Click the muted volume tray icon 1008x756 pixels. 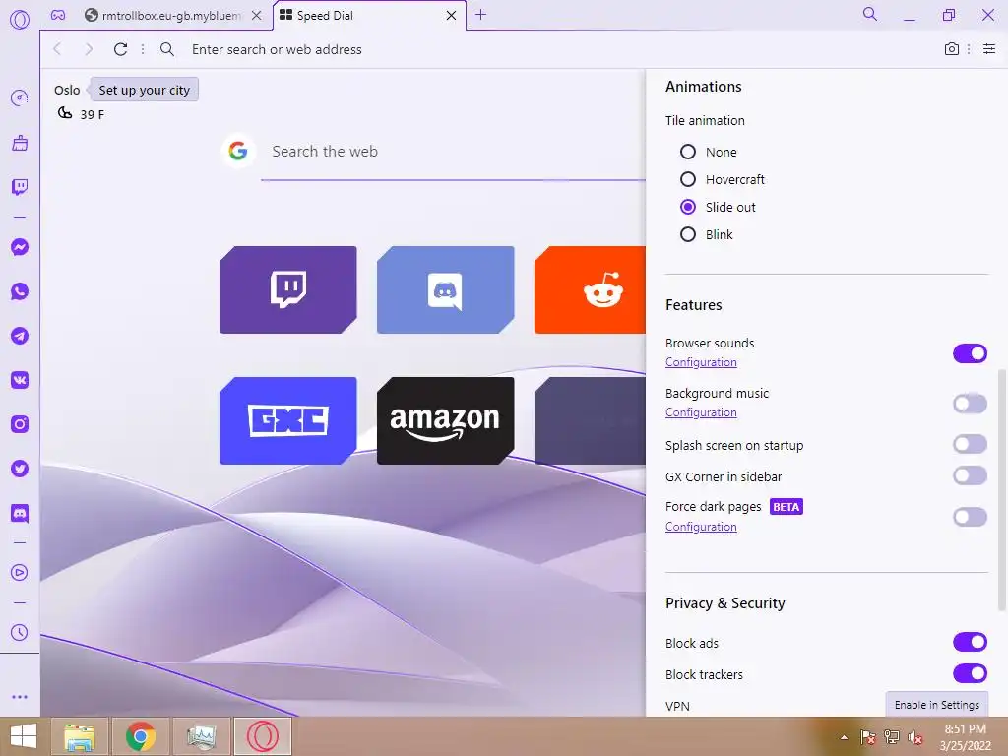(x=915, y=737)
